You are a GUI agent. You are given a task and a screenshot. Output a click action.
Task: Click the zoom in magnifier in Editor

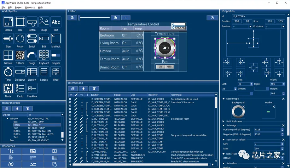116,18
